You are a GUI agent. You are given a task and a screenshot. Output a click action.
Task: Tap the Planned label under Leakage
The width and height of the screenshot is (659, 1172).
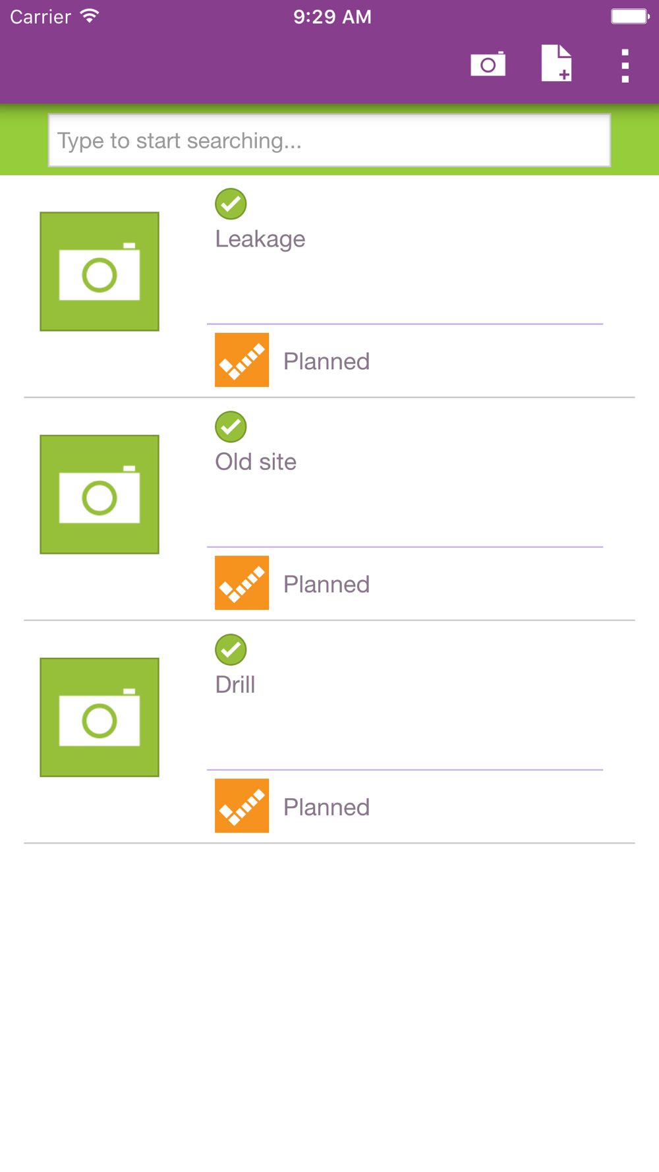click(x=326, y=361)
